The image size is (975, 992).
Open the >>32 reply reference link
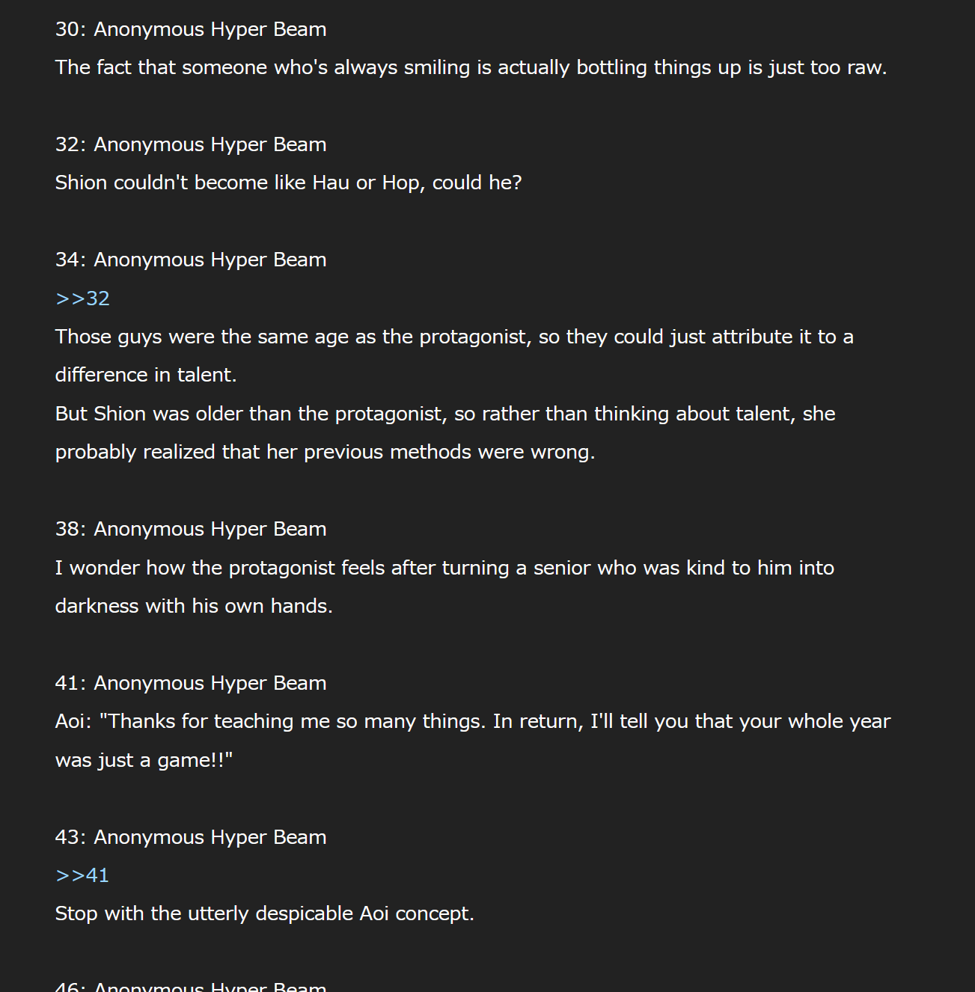click(x=82, y=298)
